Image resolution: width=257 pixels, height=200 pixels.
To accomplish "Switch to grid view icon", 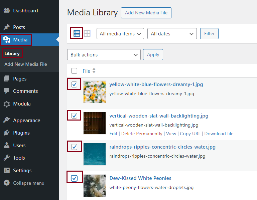I will pos(87,33).
